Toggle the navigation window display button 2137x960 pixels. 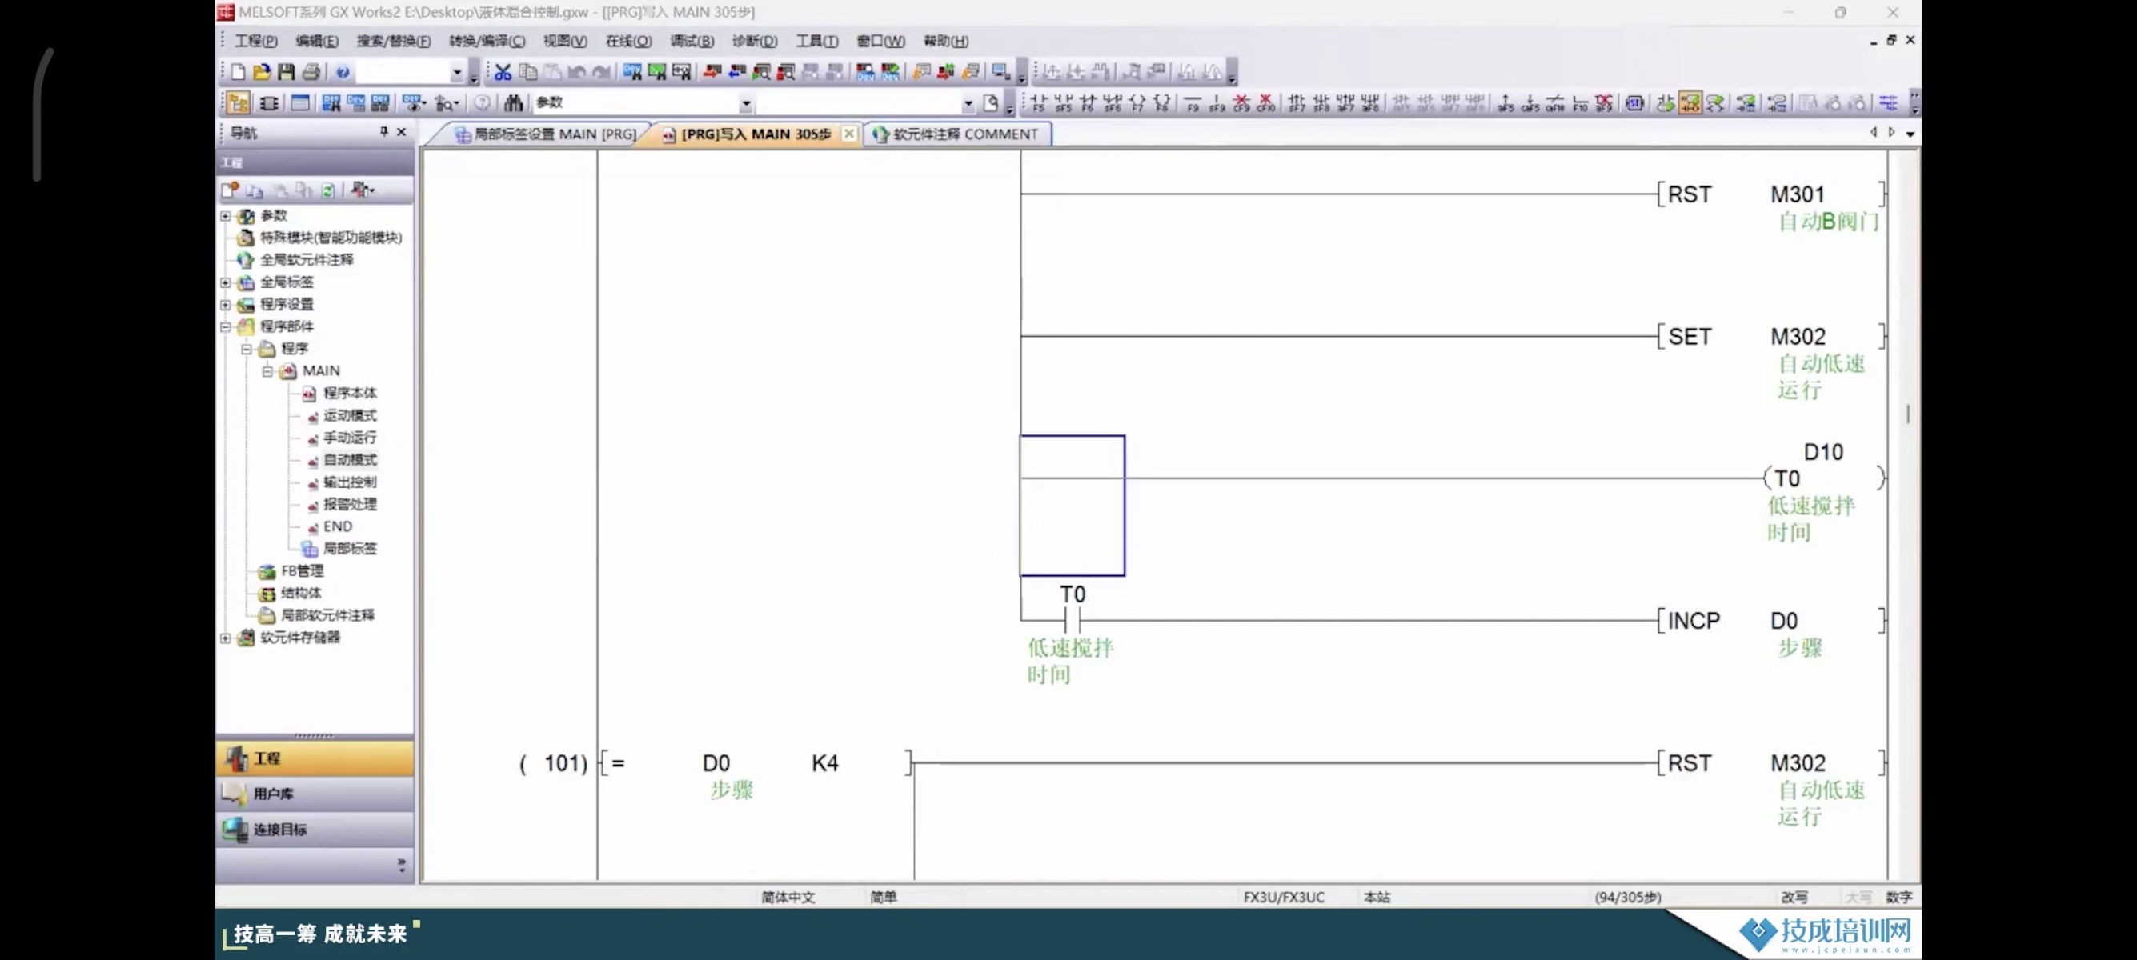pos(239,102)
